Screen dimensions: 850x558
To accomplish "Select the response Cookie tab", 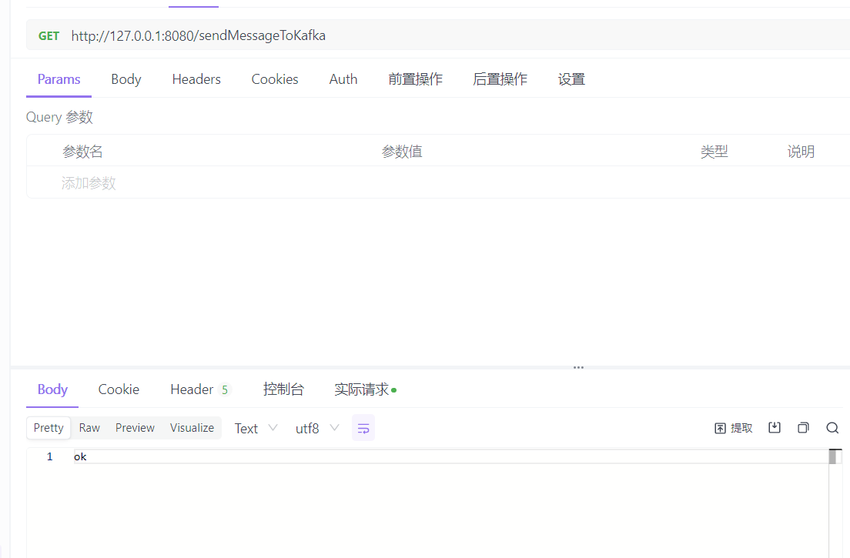I will click(x=119, y=389).
